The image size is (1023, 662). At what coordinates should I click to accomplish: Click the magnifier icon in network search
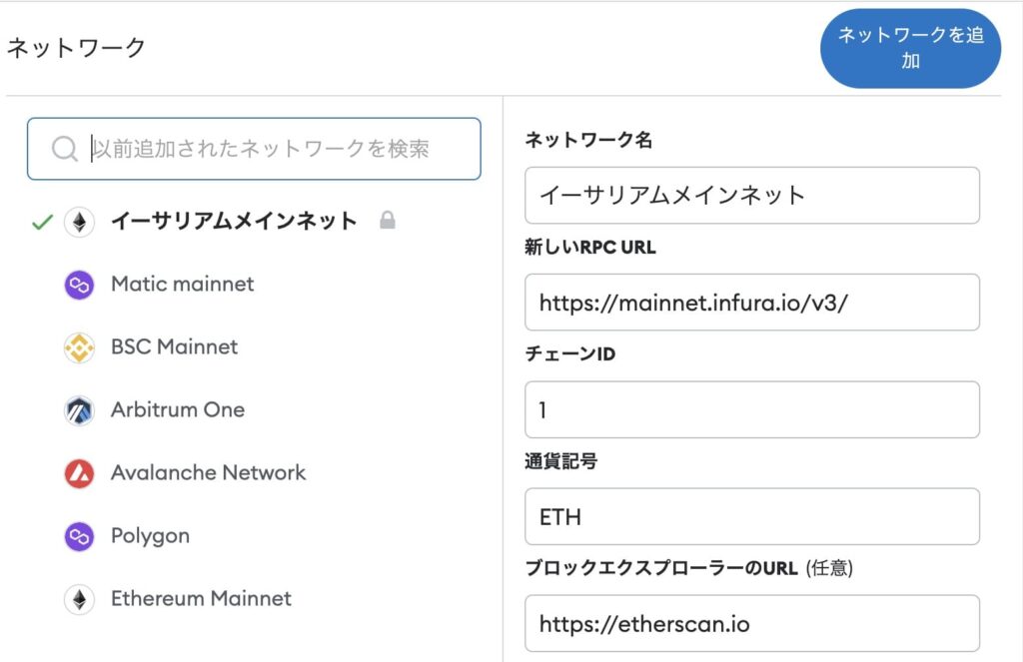pyautogui.click(x=65, y=149)
